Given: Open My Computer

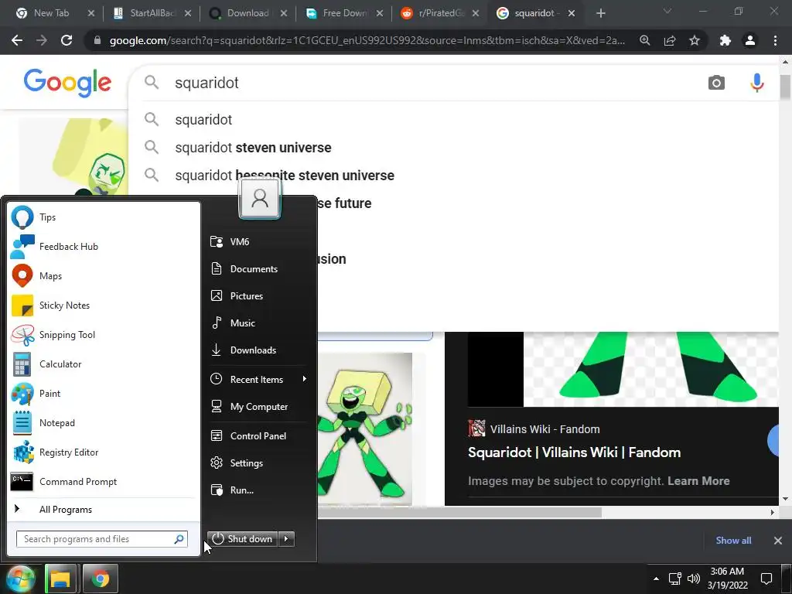Looking at the screenshot, I should [x=258, y=407].
